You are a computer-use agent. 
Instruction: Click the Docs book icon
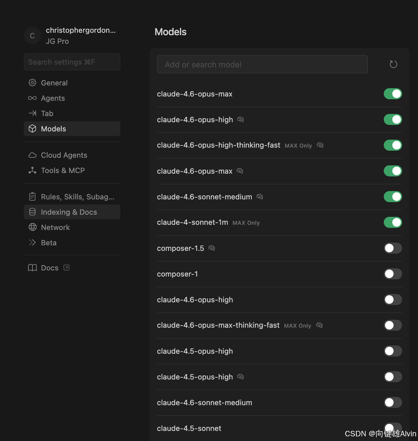[32, 268]
